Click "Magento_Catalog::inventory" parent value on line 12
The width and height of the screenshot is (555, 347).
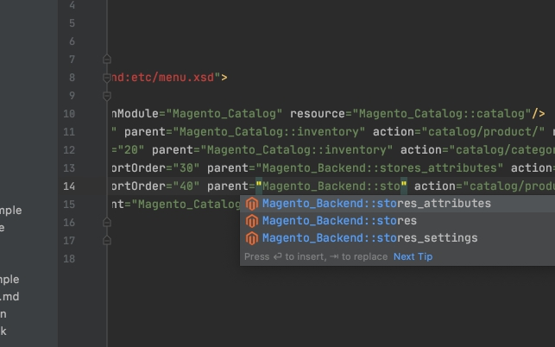point(297,150)
